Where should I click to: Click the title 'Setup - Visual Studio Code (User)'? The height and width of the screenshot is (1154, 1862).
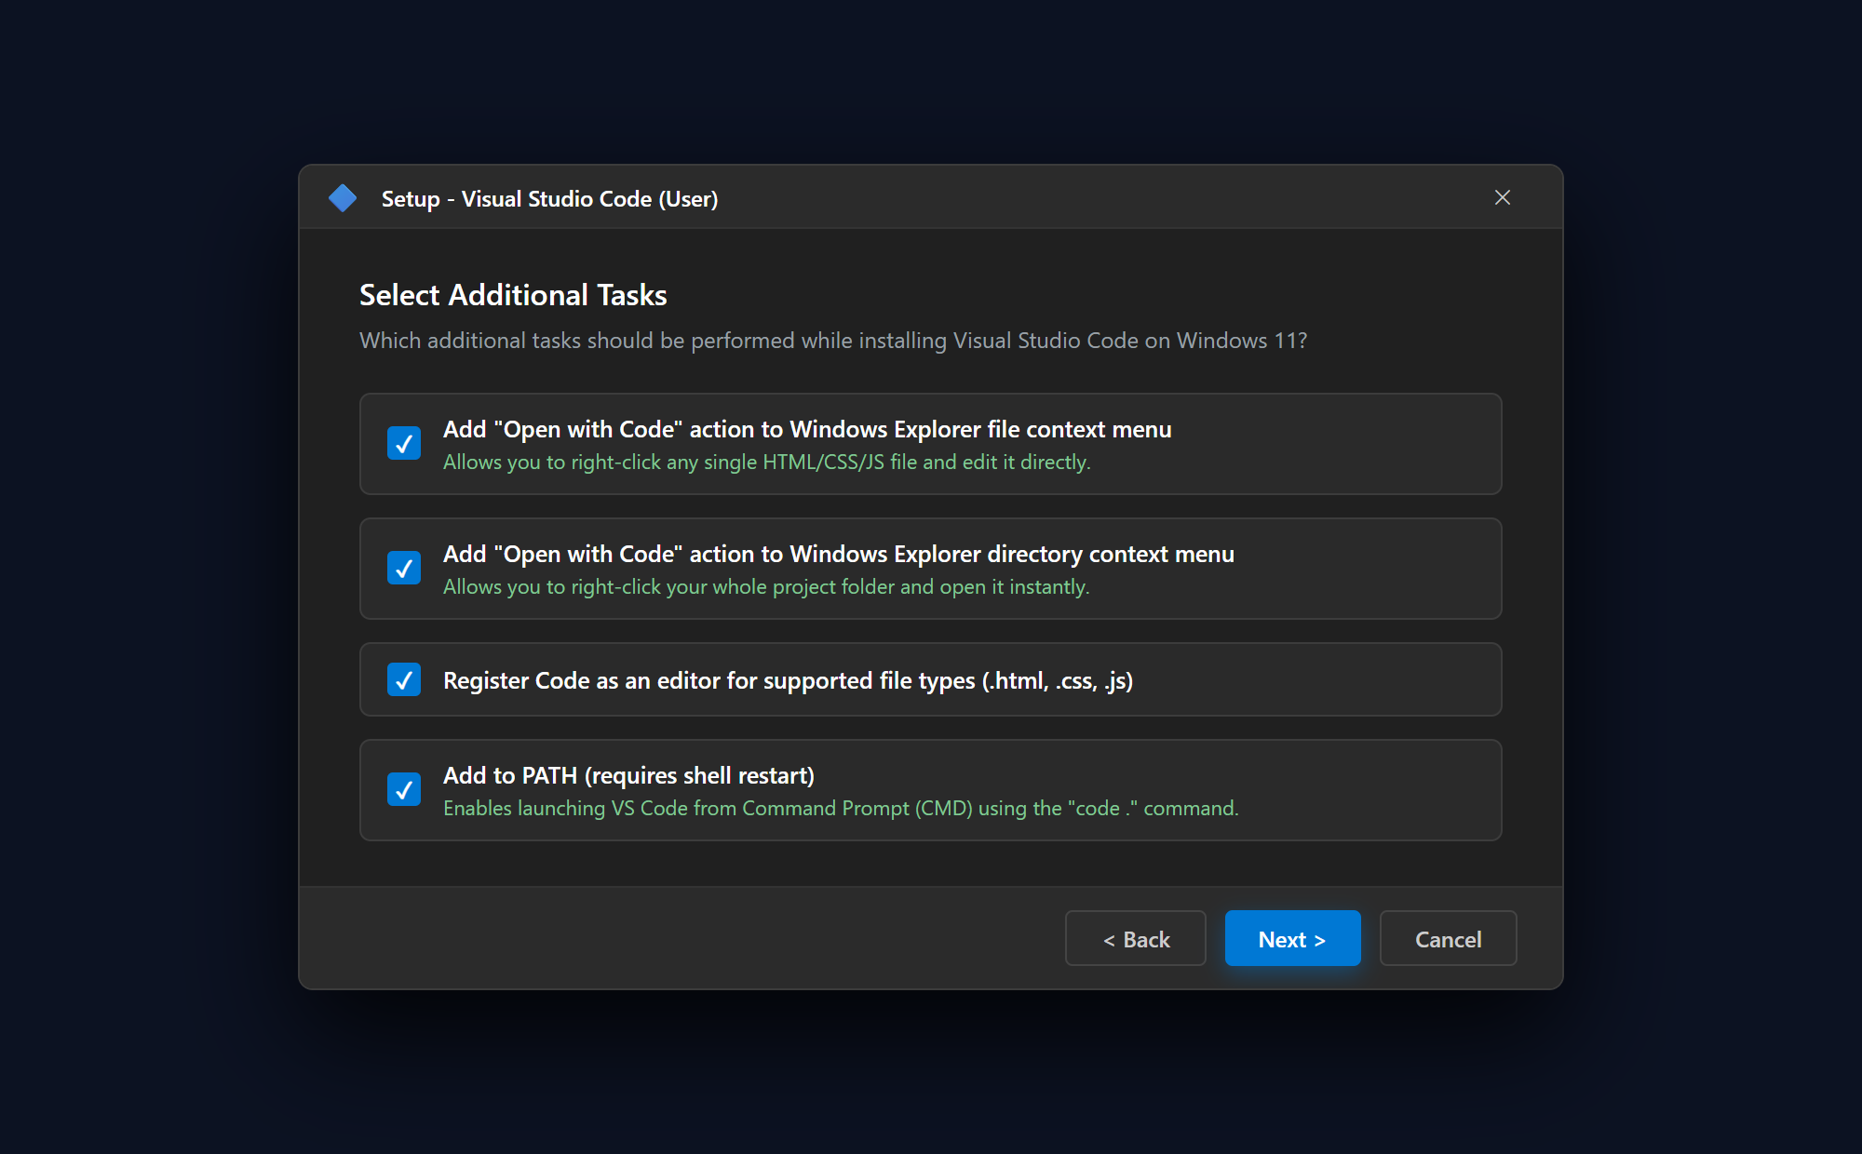tap(549, 199)
